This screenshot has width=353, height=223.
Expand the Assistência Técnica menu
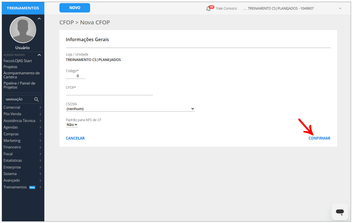pos(22,121)
